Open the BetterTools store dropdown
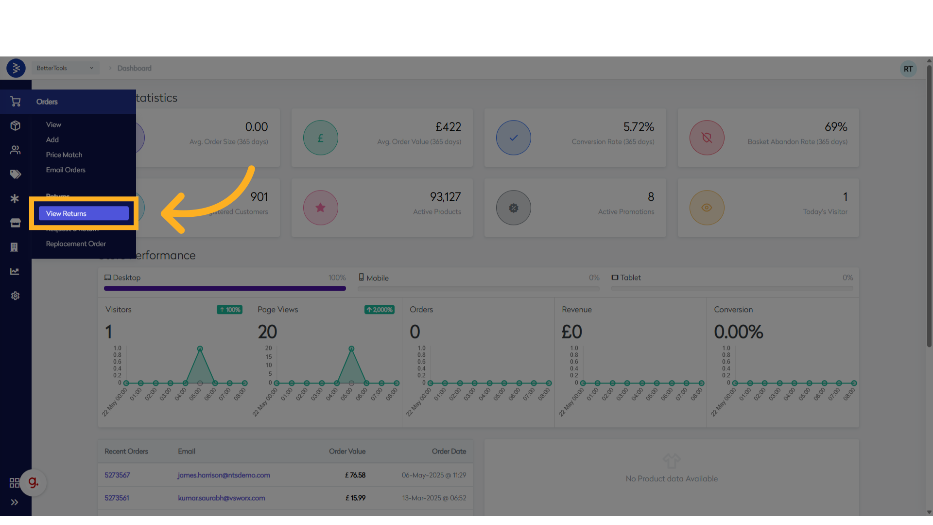 point(65,68)
